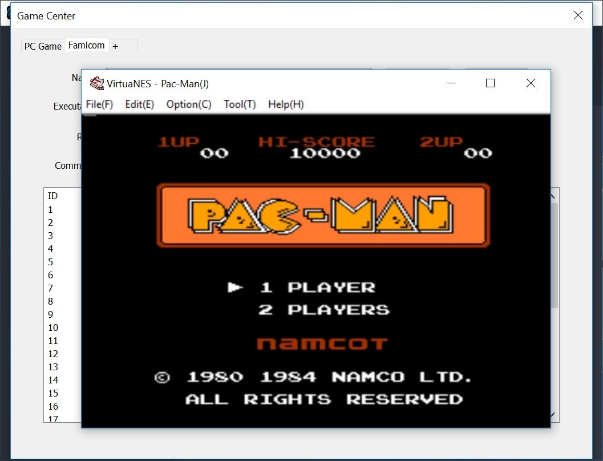Switch to the PC Game tab
Image resolution: width=603 pixels, height=461 pixels.
coord(43,46)
